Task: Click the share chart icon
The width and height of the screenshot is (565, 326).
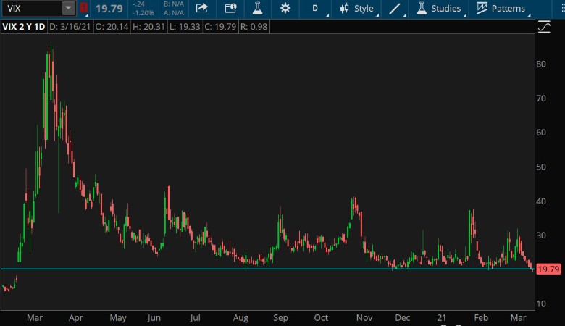Action: (202, 8)
